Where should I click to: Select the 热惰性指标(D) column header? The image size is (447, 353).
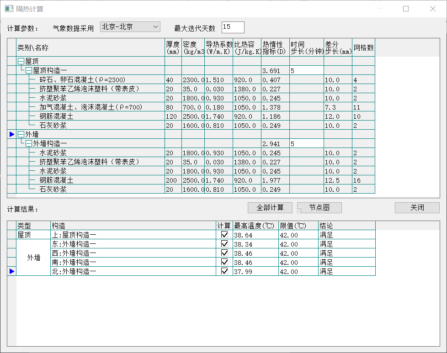pyautogui.click(x=275, y=47)
